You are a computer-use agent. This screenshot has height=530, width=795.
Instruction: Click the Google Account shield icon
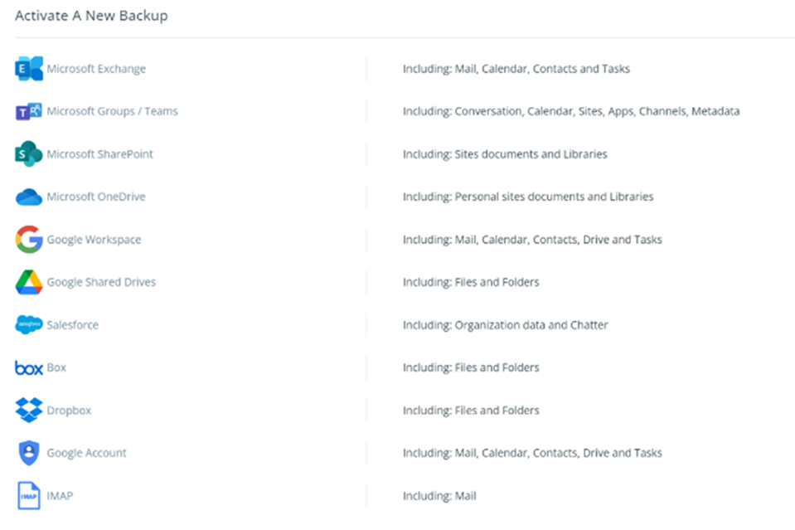29,453
